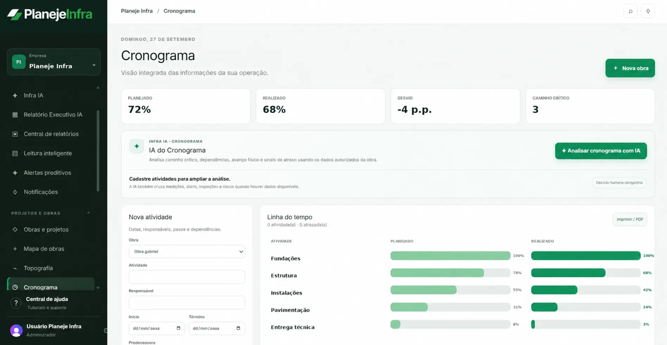The height and width of the screenshot is (345, 667).
Task: Click the Leitura inteligente document icon
Action: (x=15, y=153)
